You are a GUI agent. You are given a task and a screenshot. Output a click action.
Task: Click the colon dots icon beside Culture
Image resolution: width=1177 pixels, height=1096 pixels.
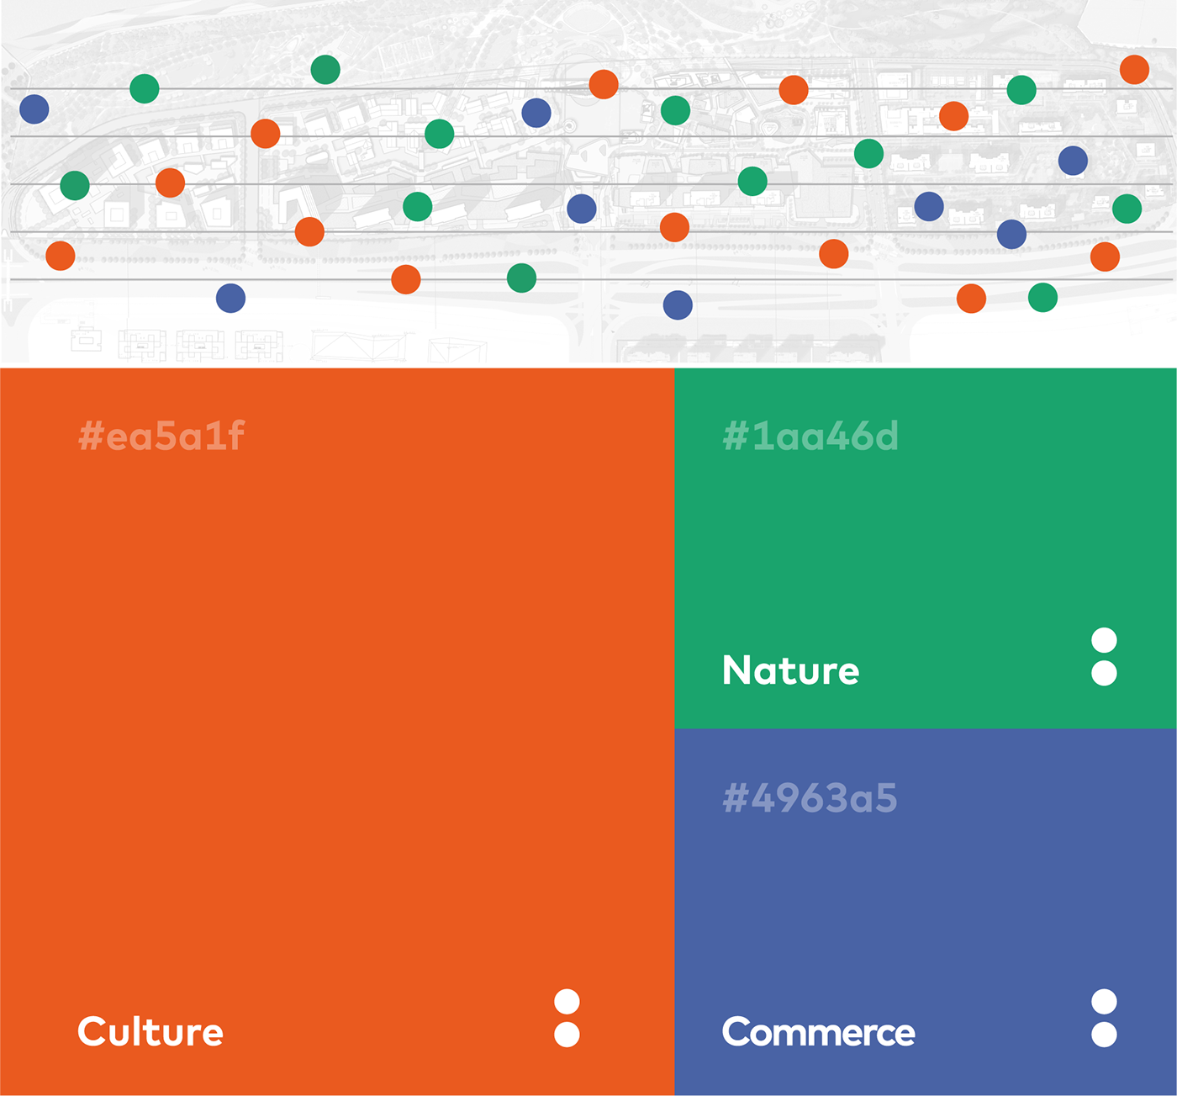pos(567,1018)
